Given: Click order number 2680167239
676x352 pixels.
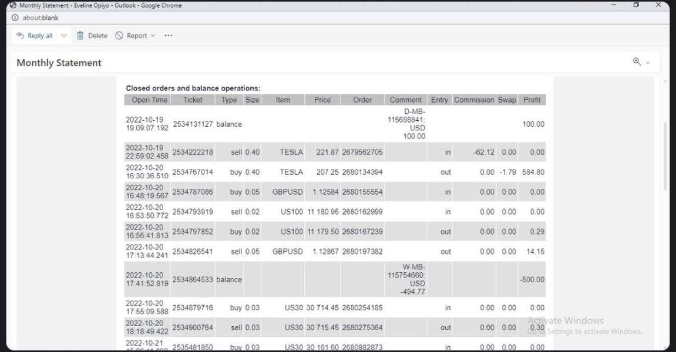Looking at the screenshot, I should coord(362,231).
